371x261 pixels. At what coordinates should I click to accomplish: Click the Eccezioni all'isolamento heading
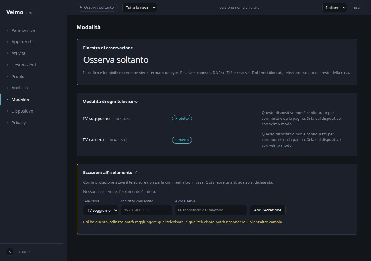pos(108,173)
